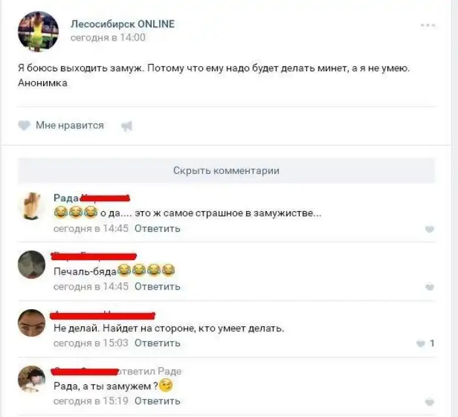Image resolution: width=458 pixels, height=417 pixels.
Task: Open Рада's profile avatar
Action: pyautogui.click(x=32, y=206)
